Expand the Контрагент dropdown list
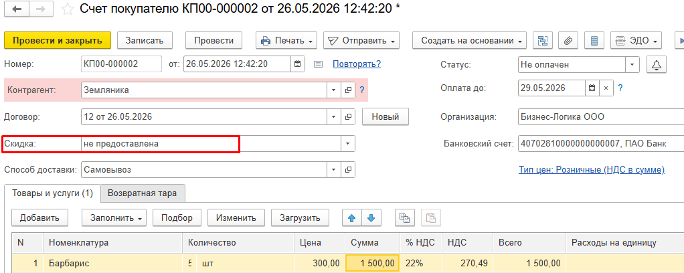The width and height of the screenshot is (684, 273). click(x=334, y=90)
